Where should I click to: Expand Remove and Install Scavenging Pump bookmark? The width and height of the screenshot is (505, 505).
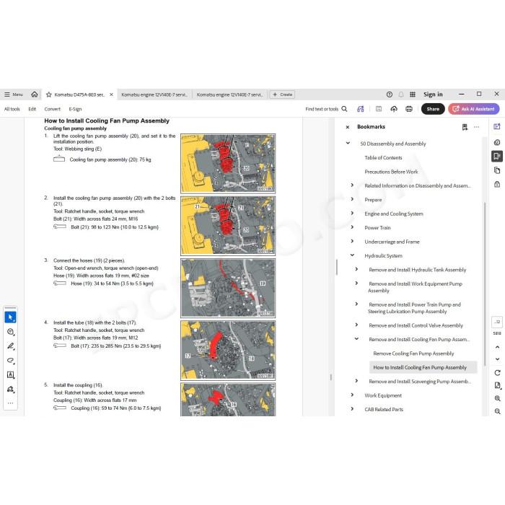tap(356, 381)
